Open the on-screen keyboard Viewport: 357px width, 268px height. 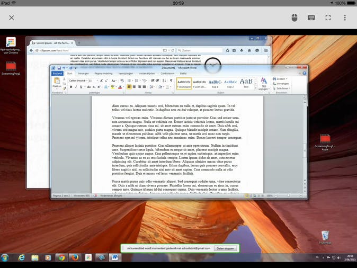point(311,18)
